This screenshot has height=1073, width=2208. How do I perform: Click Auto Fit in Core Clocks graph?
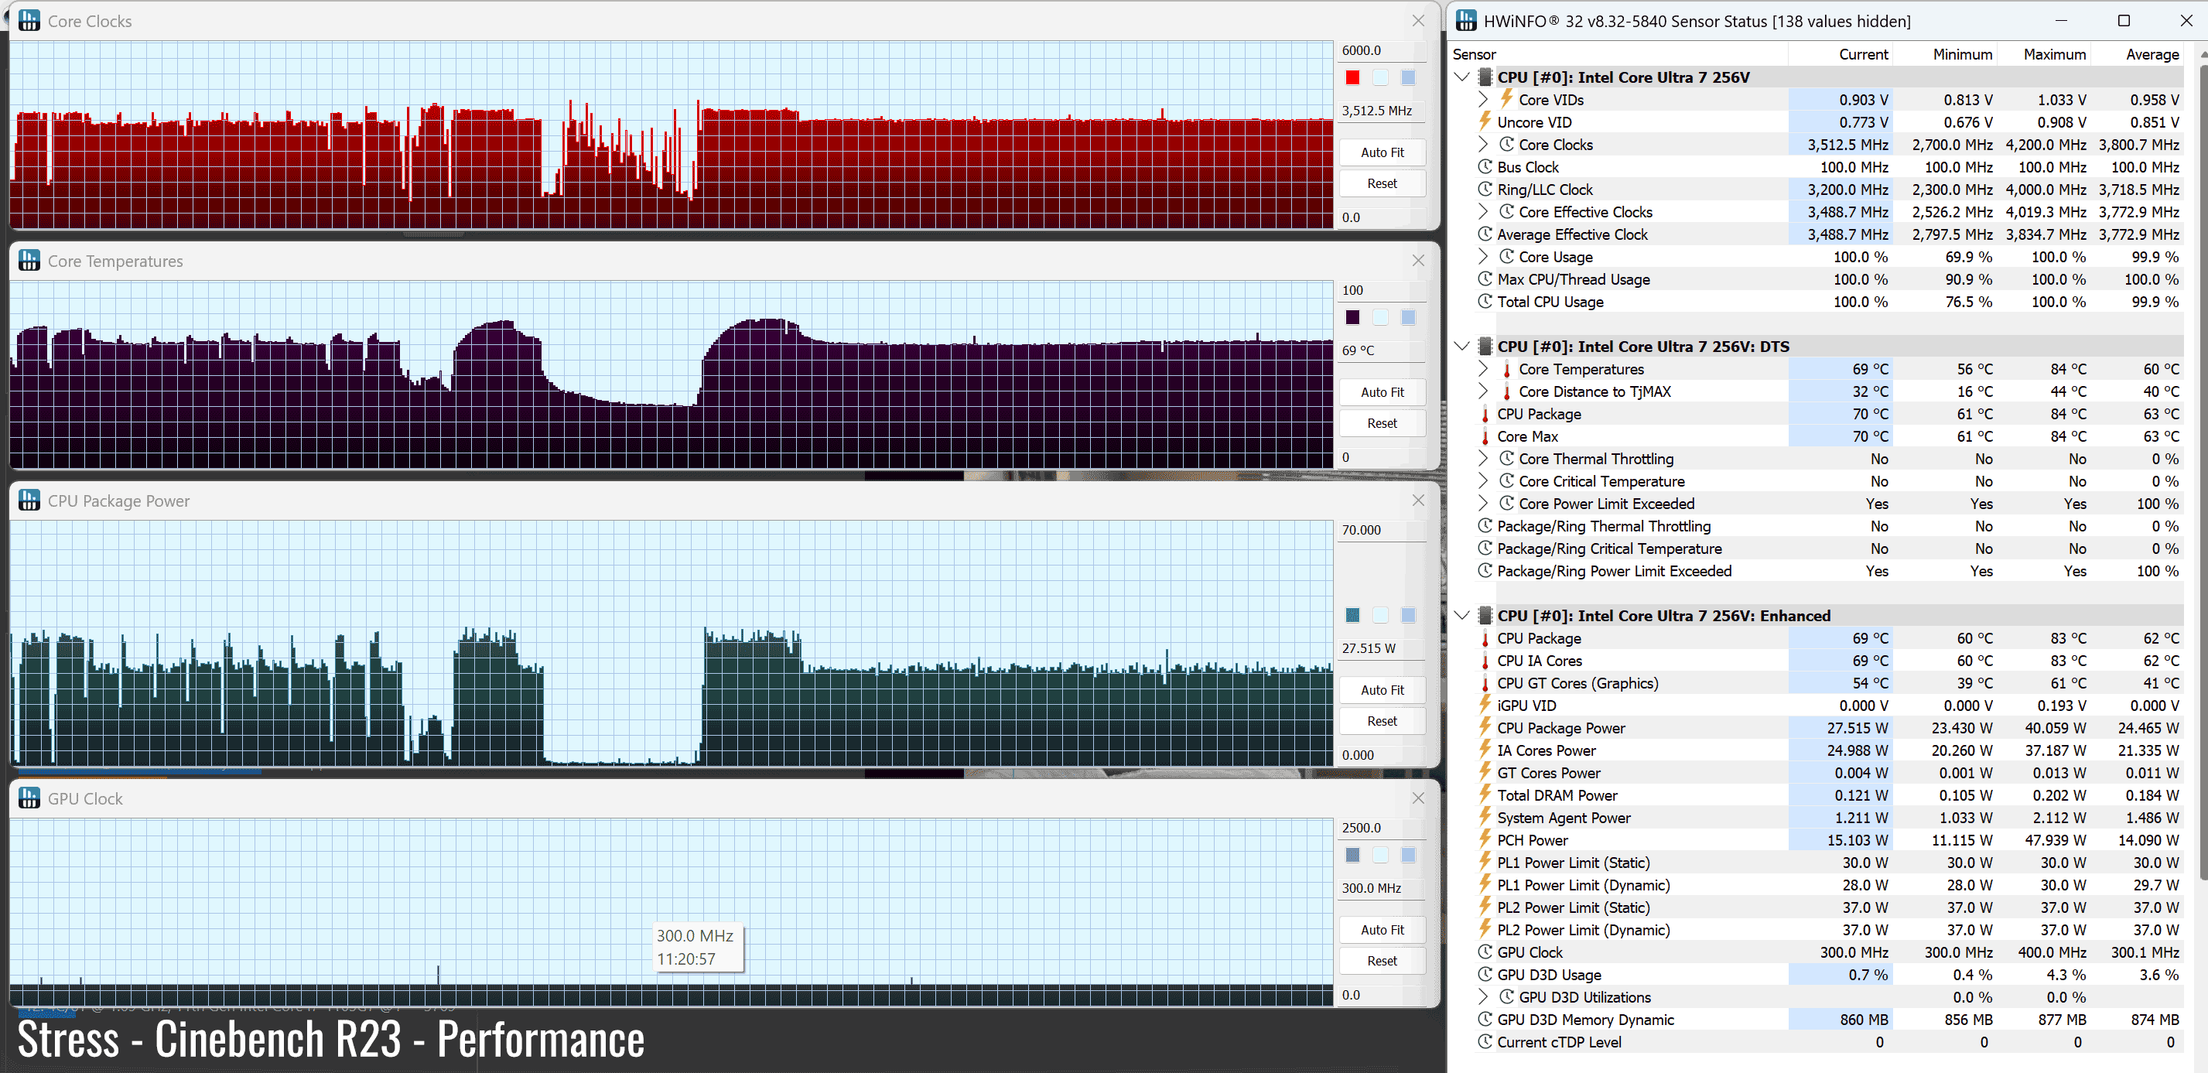tap(1382, 152)
